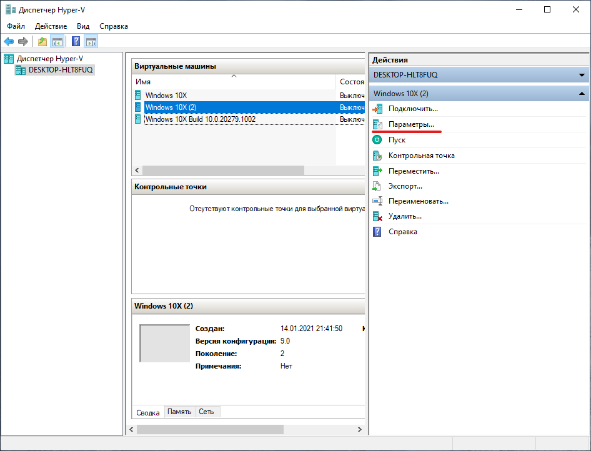This screenshot has height=451, width=591.
Task: Open Параметры... for Windows 10X (2)
Action: coord(411,124)
